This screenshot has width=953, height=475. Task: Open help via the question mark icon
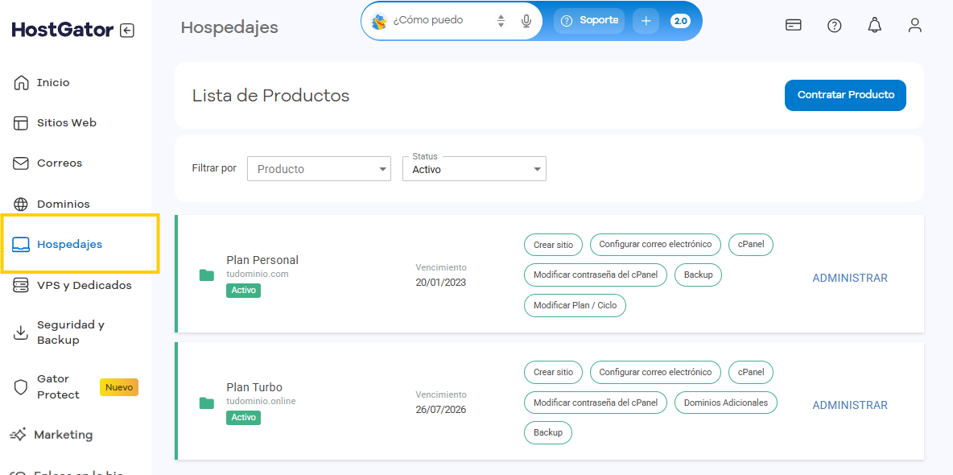835,25
